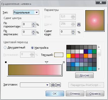Click the down arrow on the palette scrollbar
The image size is (108, 100).
[99, 69]
